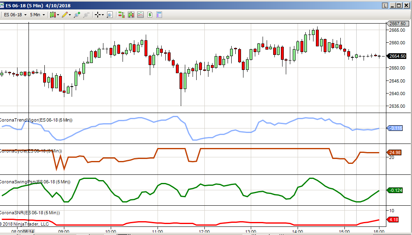Image resolution: width=412 pixels, height=235 pixels.
Task: Click the 2640.00 price axis label
Action: tap(397, 94)
